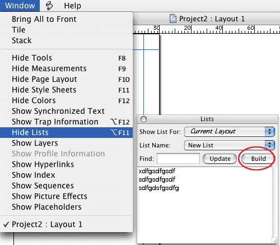Click the document icon beside Project2 title
The height and width of the screenshot is (245, 280).
(x=173, y=19)
